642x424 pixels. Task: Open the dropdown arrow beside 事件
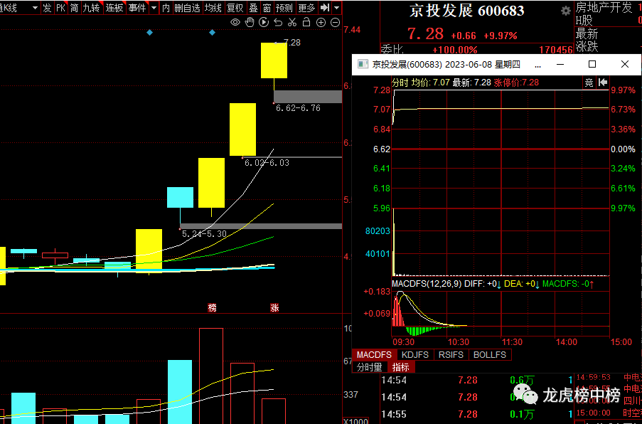click(x=153, y=8)
